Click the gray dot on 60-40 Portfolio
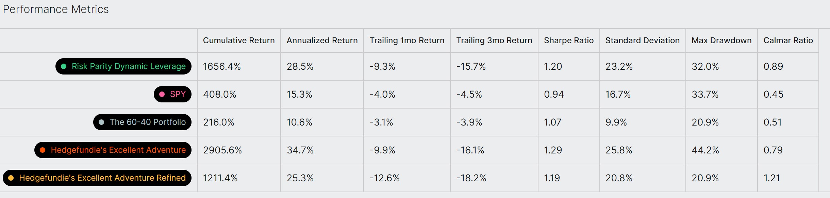 click(x=101, y=122)
